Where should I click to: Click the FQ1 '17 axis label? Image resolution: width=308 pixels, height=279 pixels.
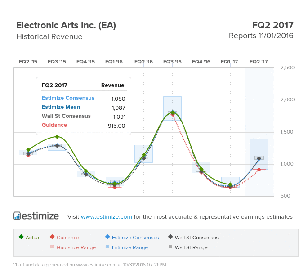pos(229,62)
